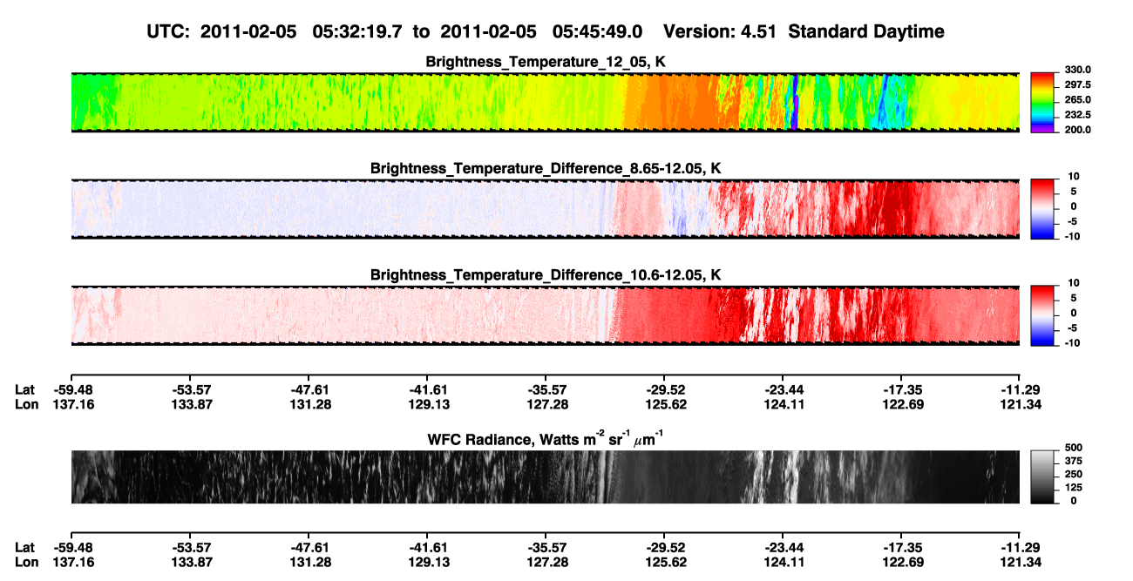Click latitude -11.29 below the 10.6-12.05 panel
This screenshot has width=1133, height=581.
coord(1020,389)
